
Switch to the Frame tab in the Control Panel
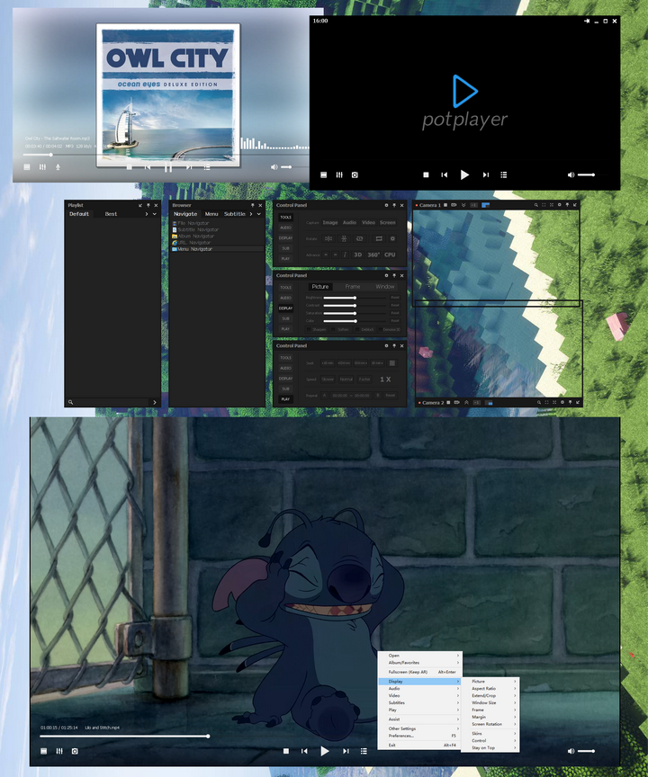[x=353, y=286]
